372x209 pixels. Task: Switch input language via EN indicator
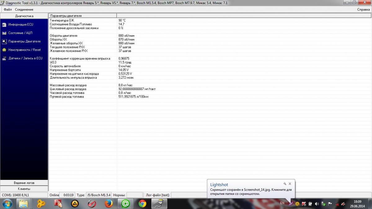click(x=282, y=203)
